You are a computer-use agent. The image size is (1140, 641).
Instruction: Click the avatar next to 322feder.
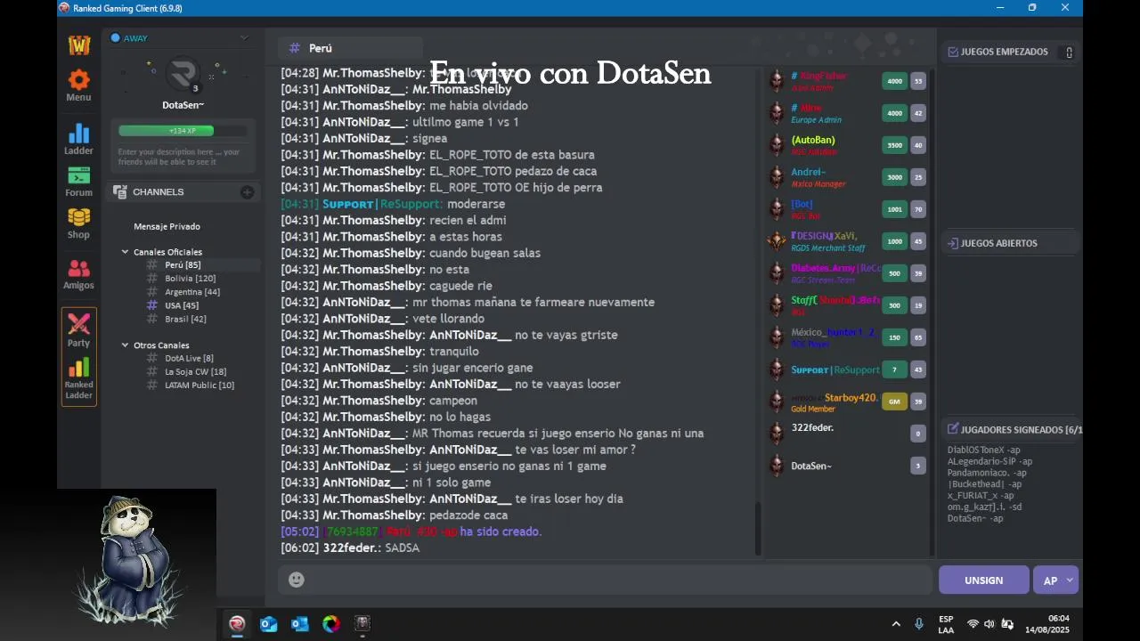click(x=777, y=434)
